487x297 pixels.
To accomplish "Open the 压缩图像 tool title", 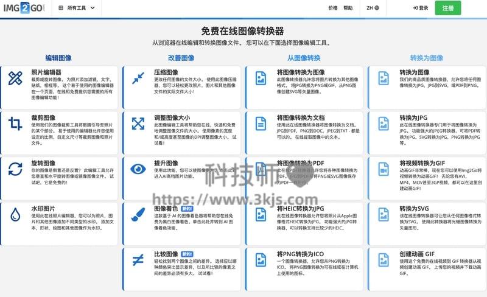I will 166,72.
